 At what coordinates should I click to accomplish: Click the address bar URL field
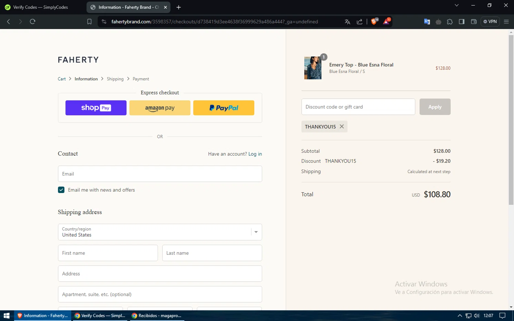(x=215, y=22)
